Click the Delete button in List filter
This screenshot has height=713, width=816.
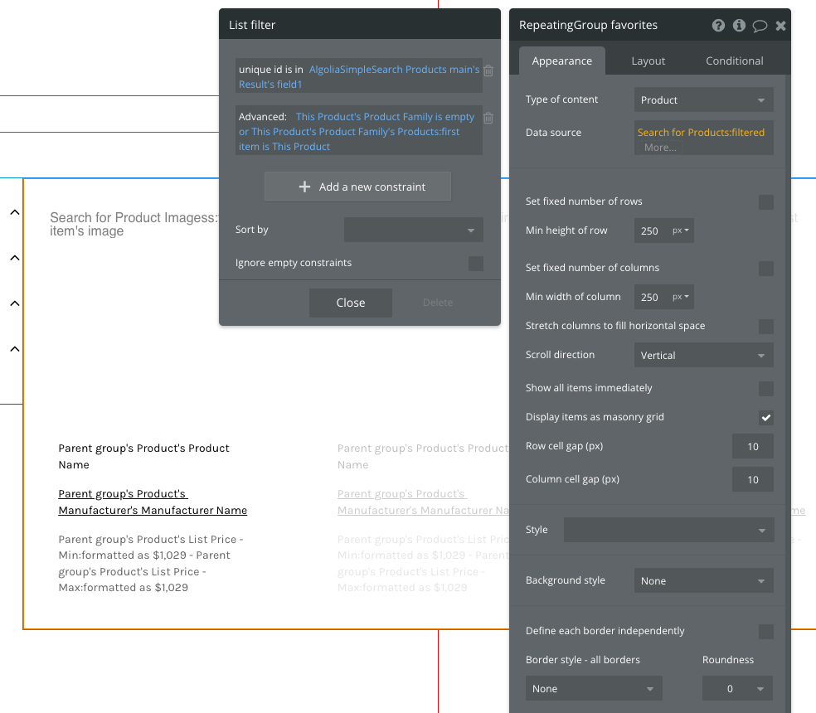tap(438, 303)
